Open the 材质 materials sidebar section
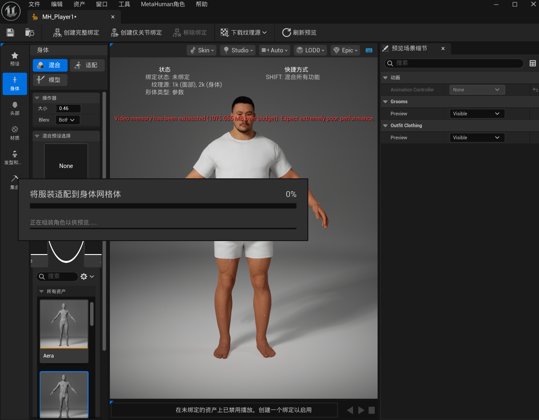This screenshot has width=539, height=420. point(15,133)
